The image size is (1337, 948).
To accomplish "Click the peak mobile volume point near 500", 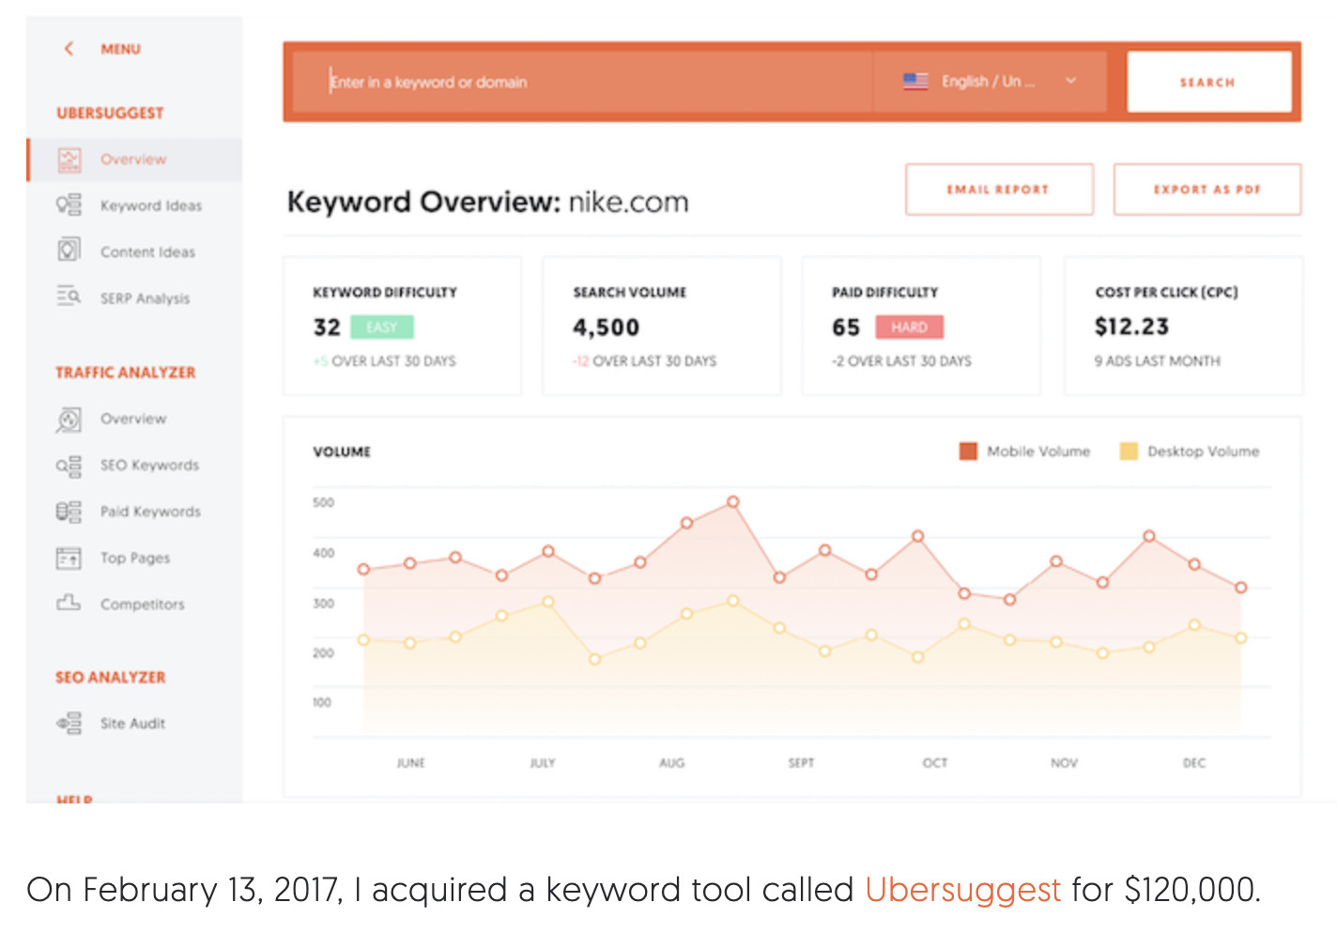I will (x=733, y=502).
